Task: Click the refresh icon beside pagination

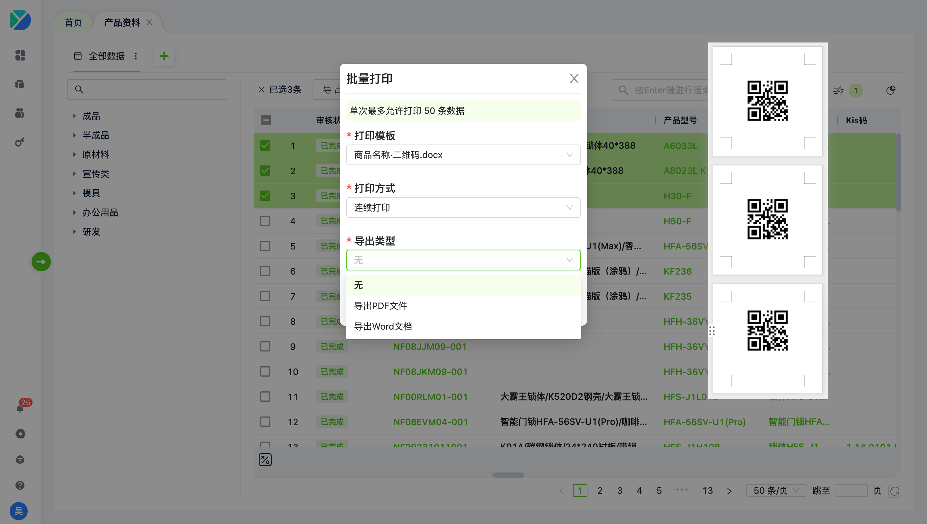Action: [894, 491]
